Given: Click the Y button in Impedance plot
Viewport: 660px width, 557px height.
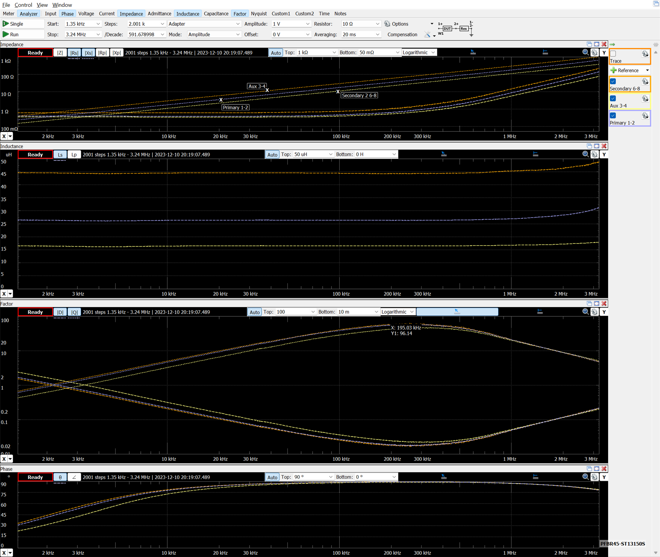Looking at the screenshot, I should 604,53.
